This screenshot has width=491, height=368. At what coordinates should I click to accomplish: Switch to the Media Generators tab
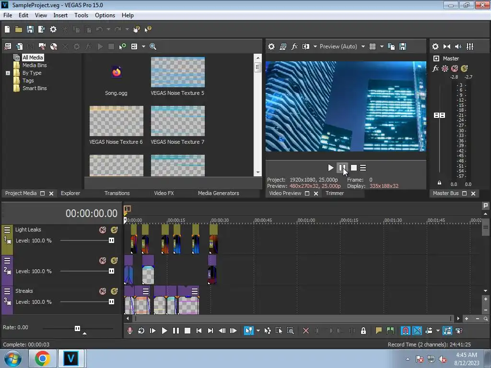pos(218,193)
